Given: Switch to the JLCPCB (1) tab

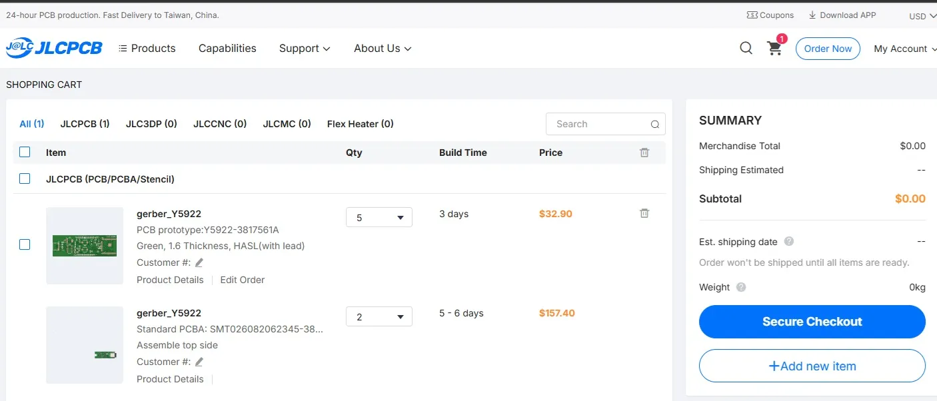Looking at the screenshot, I should point(85,124).
